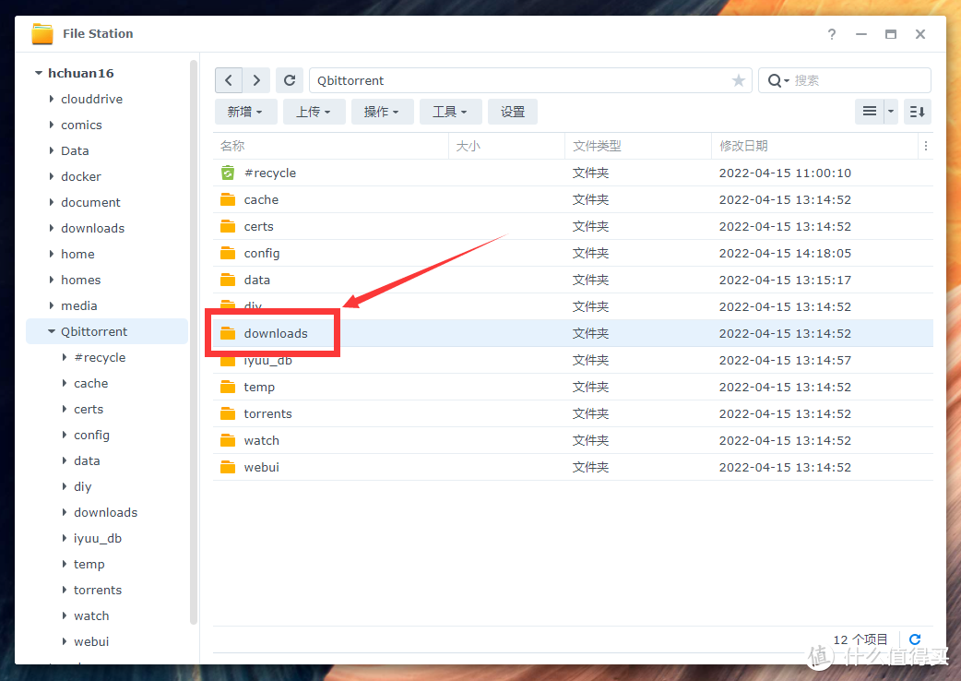The image size is (961, 681).
Task: Click the modified date 2022-04-15 13:15:17
Action: coord(785,281)
